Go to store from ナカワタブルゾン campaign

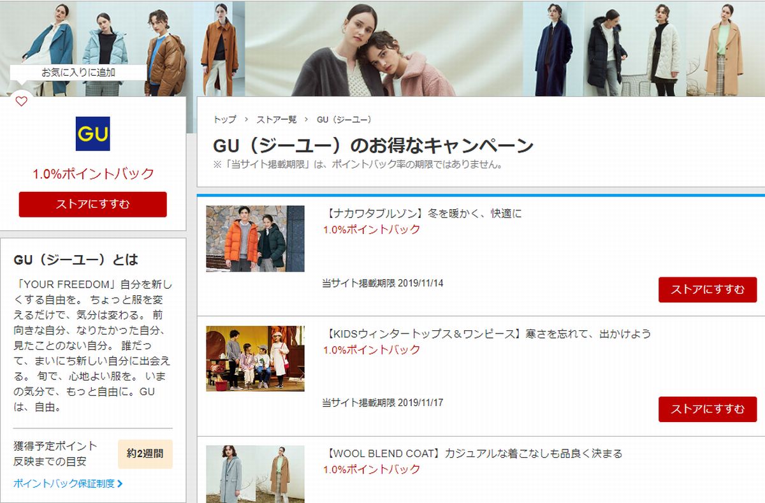click(708, 289)
